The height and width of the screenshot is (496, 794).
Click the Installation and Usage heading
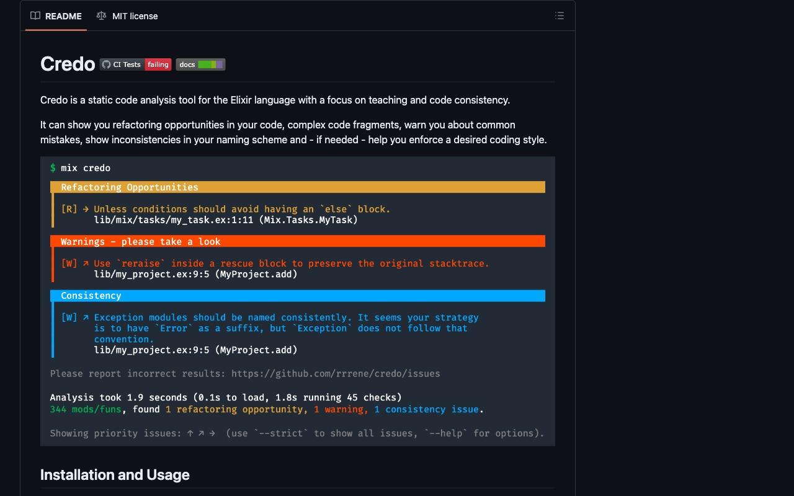click(115, 475)
